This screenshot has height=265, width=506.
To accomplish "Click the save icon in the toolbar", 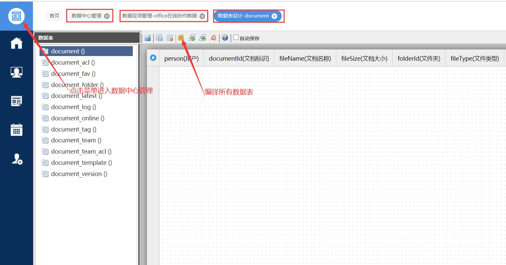I will [x=148, y=38].
